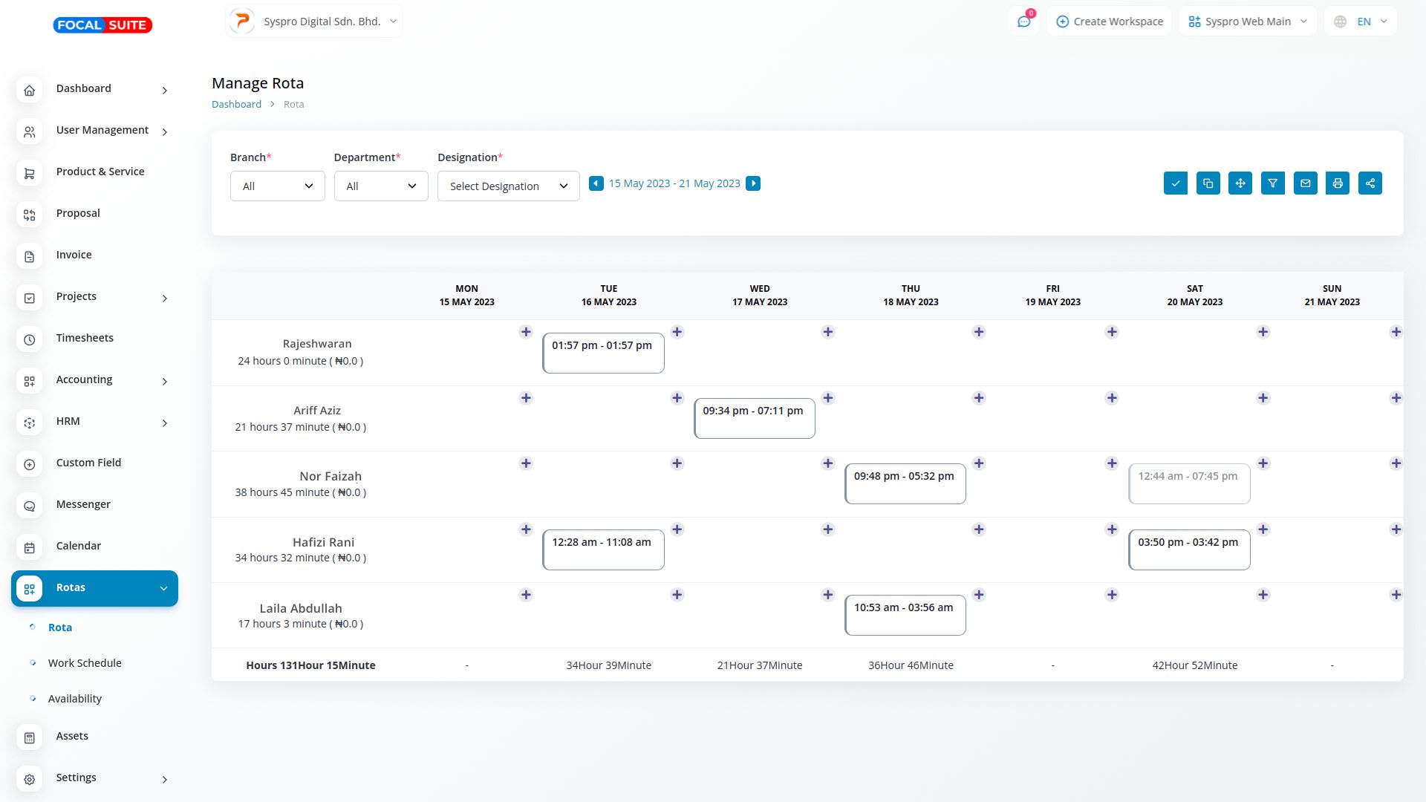Open the Branch dropdown
Screen dimensions: 1426x802
click(277, 186)
